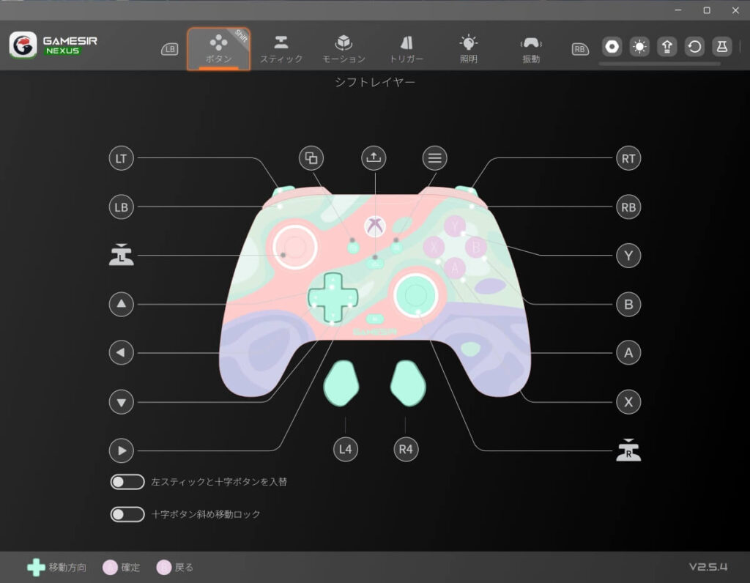The image size is (750, 583).
Task: Switch to the スティック tab
Action: [x=281, y=49]
